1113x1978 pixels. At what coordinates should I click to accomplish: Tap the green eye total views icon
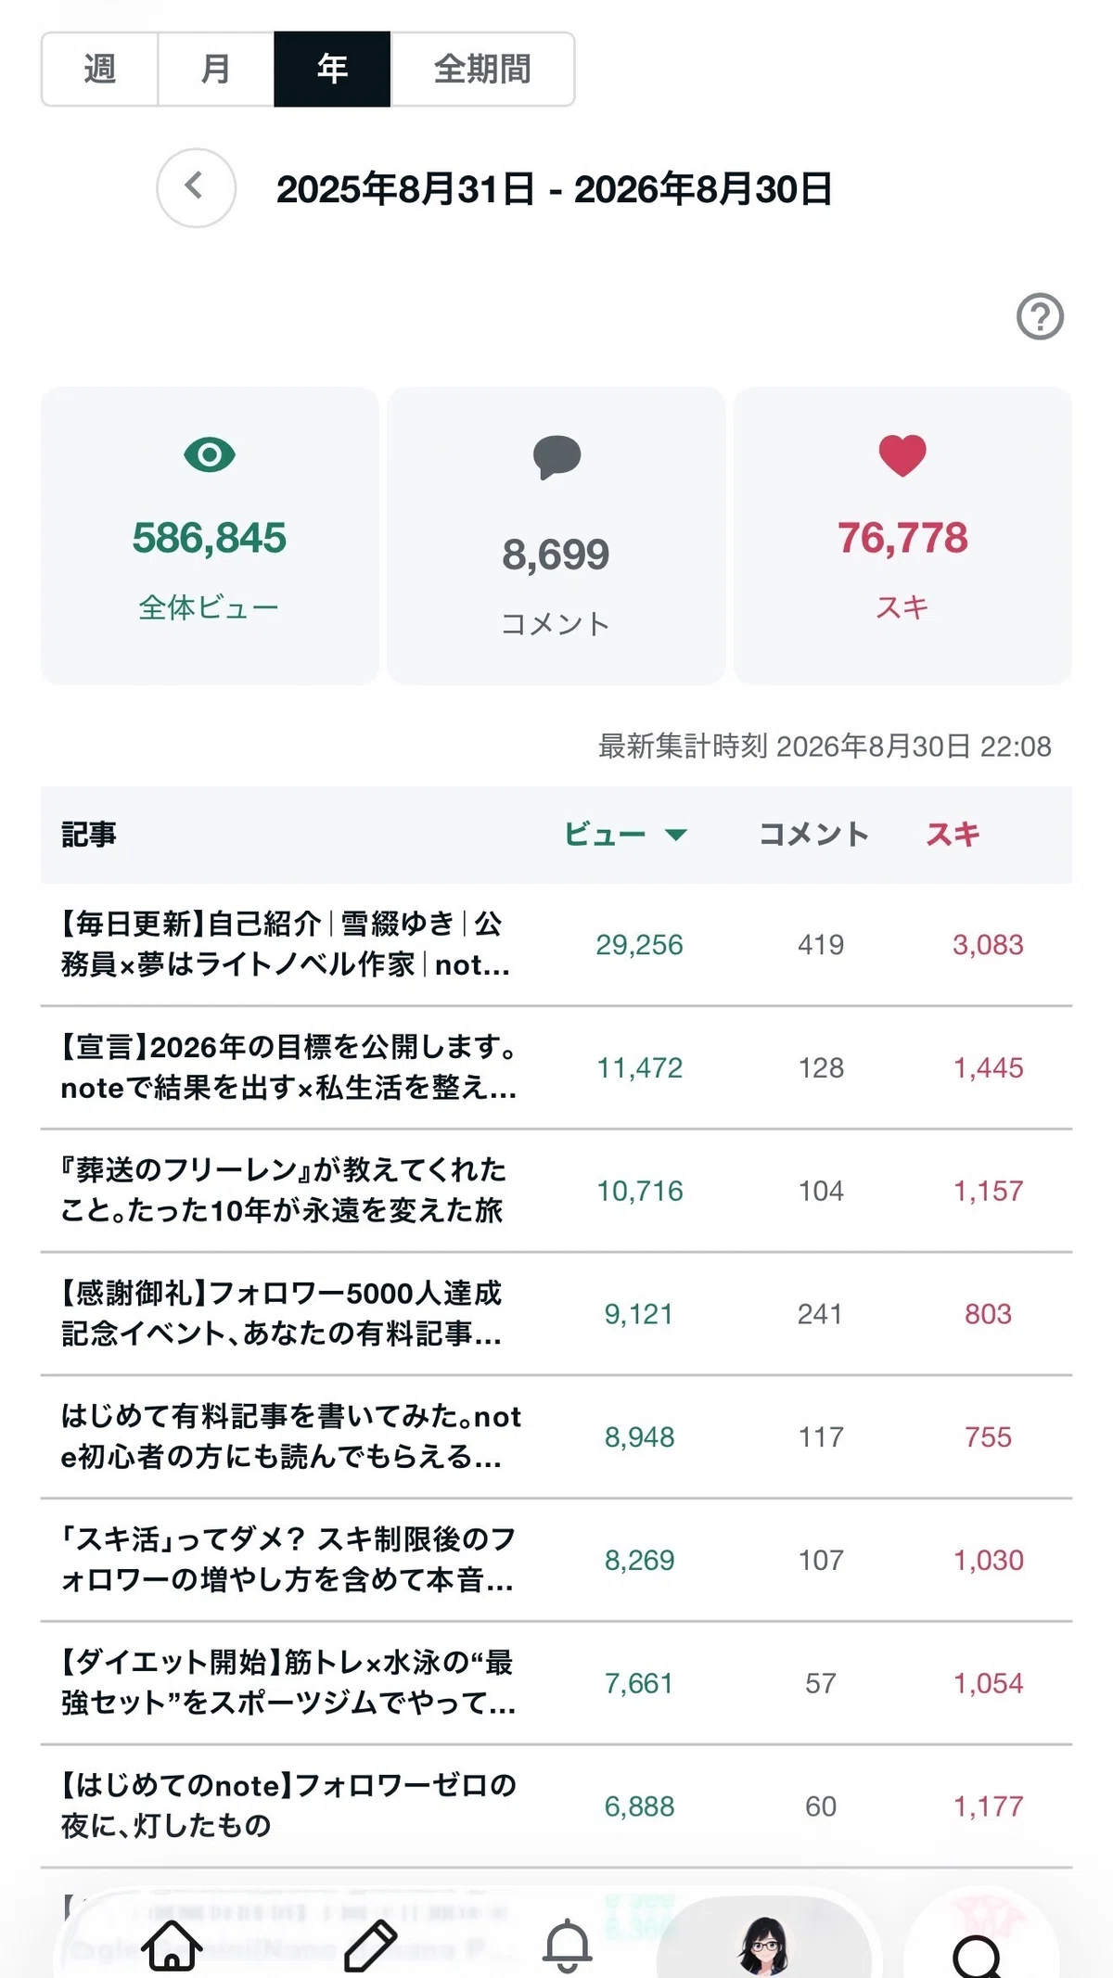210,455
